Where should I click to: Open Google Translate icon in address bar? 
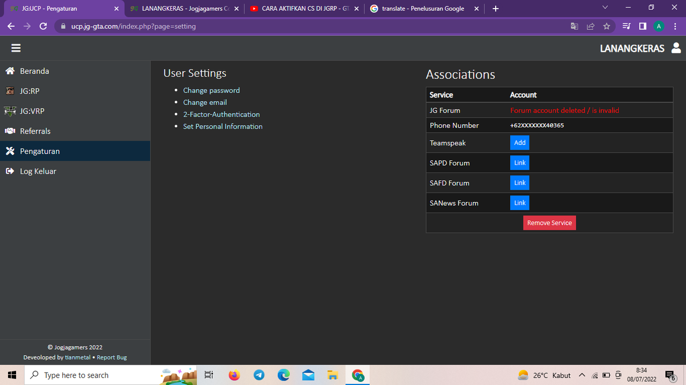(x=575, y=26)
